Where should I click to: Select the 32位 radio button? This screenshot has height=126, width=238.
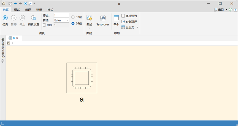point(73,17)
